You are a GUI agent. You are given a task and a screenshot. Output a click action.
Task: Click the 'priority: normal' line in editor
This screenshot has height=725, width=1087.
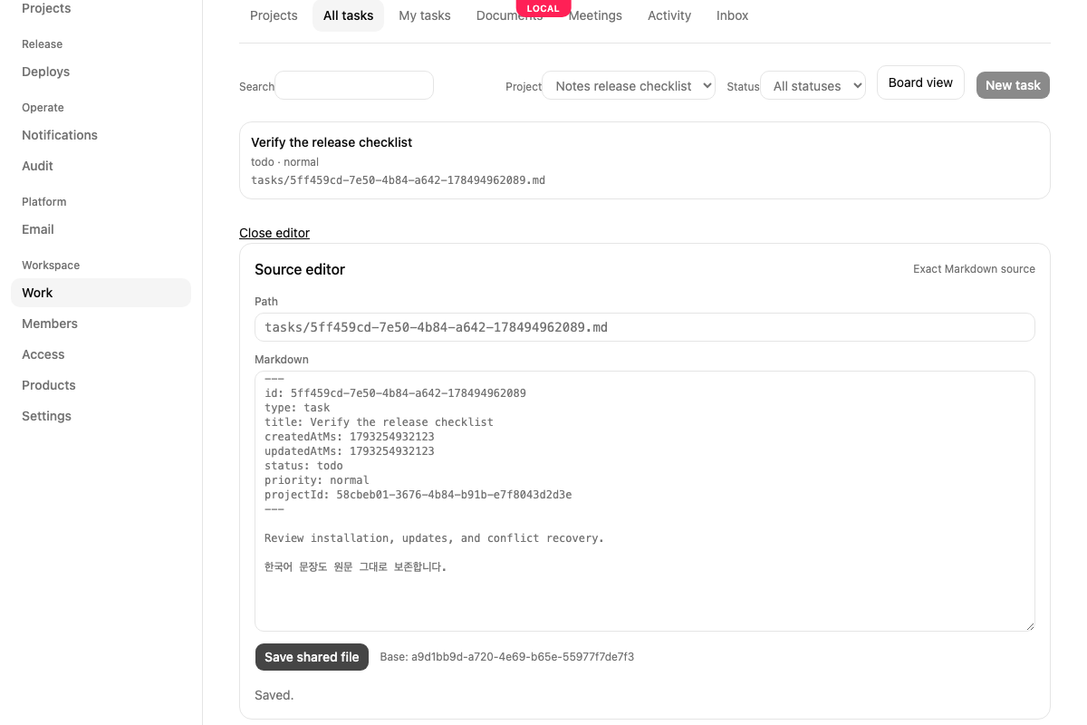pyautogui.click(x=317, y=480)
